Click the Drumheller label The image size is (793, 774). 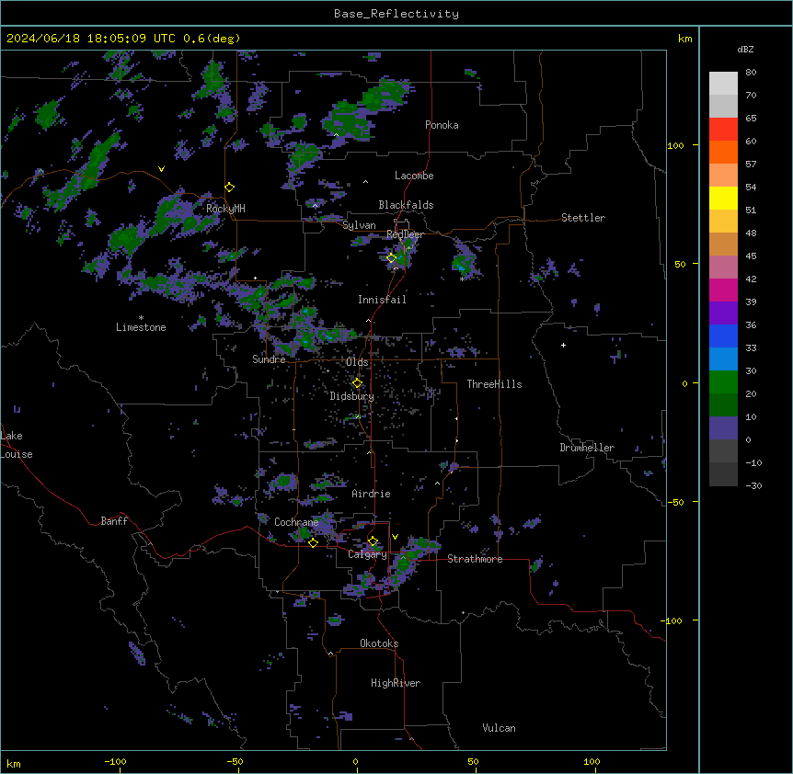pyautogui.click(x=587, y=448)
